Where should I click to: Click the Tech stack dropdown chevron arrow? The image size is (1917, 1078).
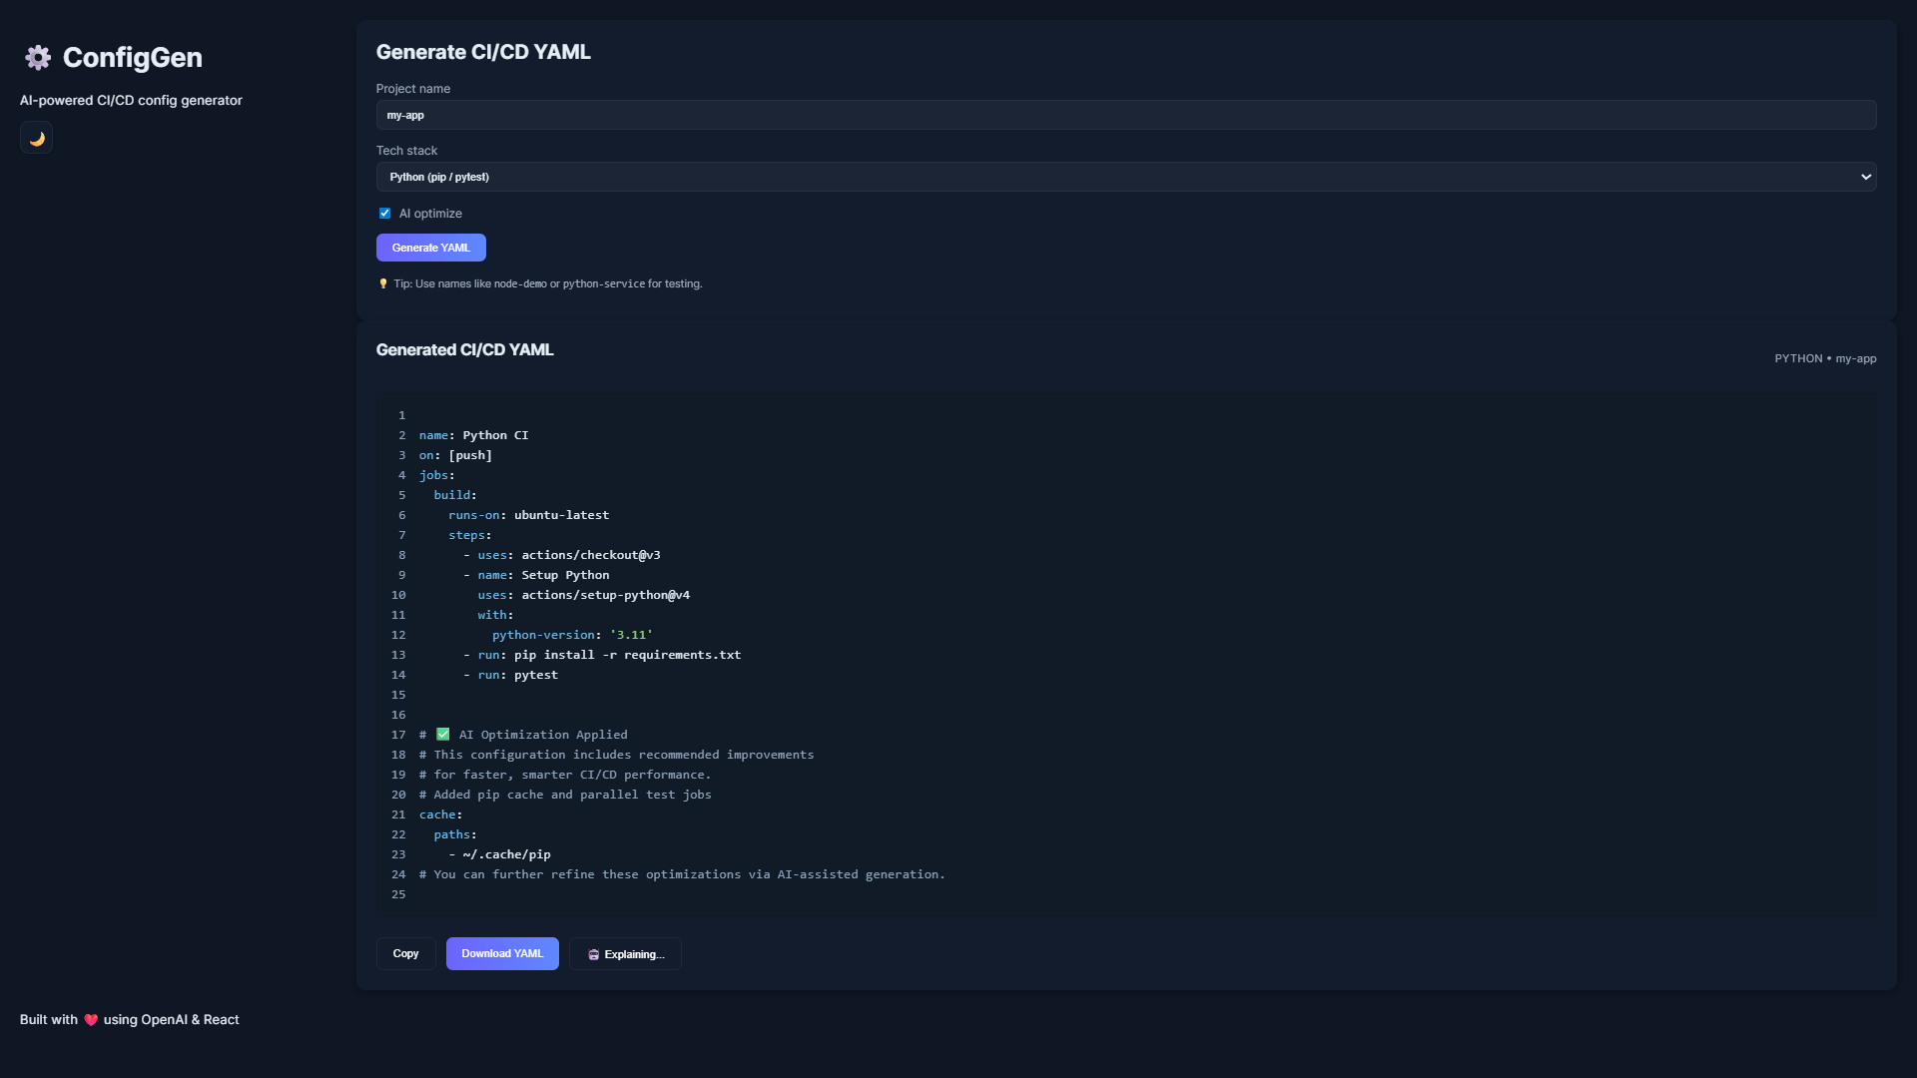click(x=1865, y=177)
